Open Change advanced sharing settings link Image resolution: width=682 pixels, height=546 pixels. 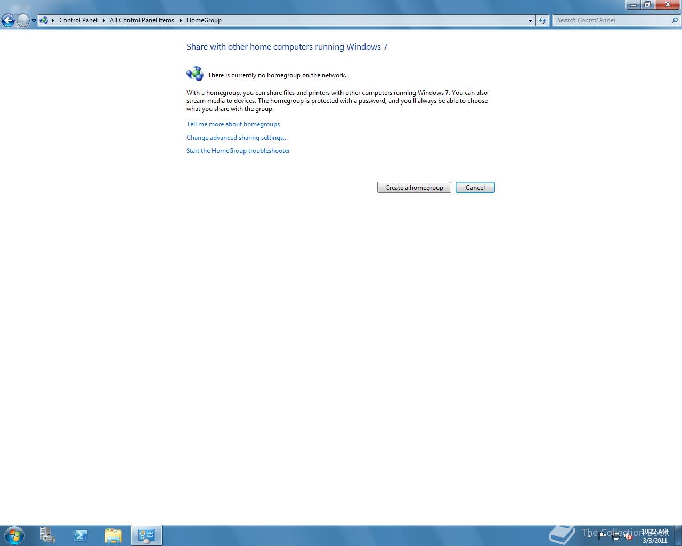point(237,138)
